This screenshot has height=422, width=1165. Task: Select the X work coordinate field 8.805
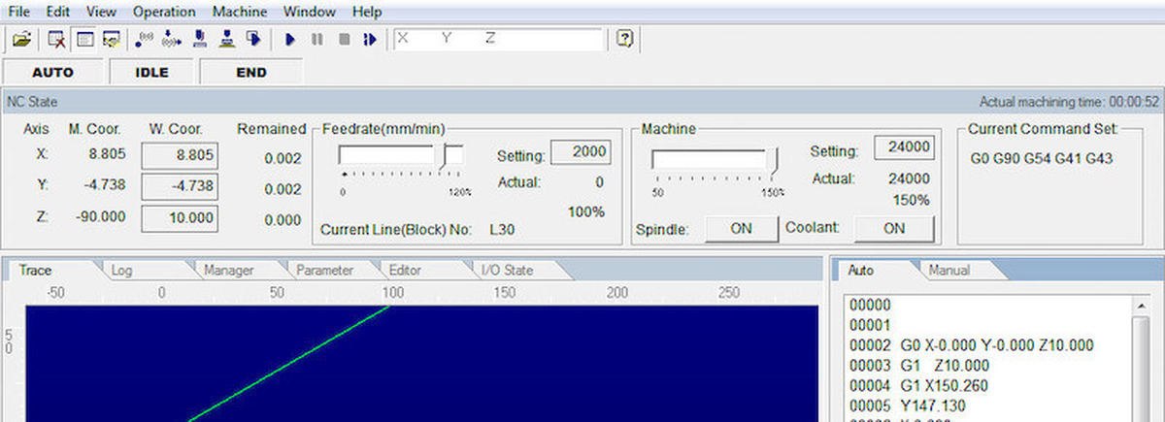click(180, 154)
